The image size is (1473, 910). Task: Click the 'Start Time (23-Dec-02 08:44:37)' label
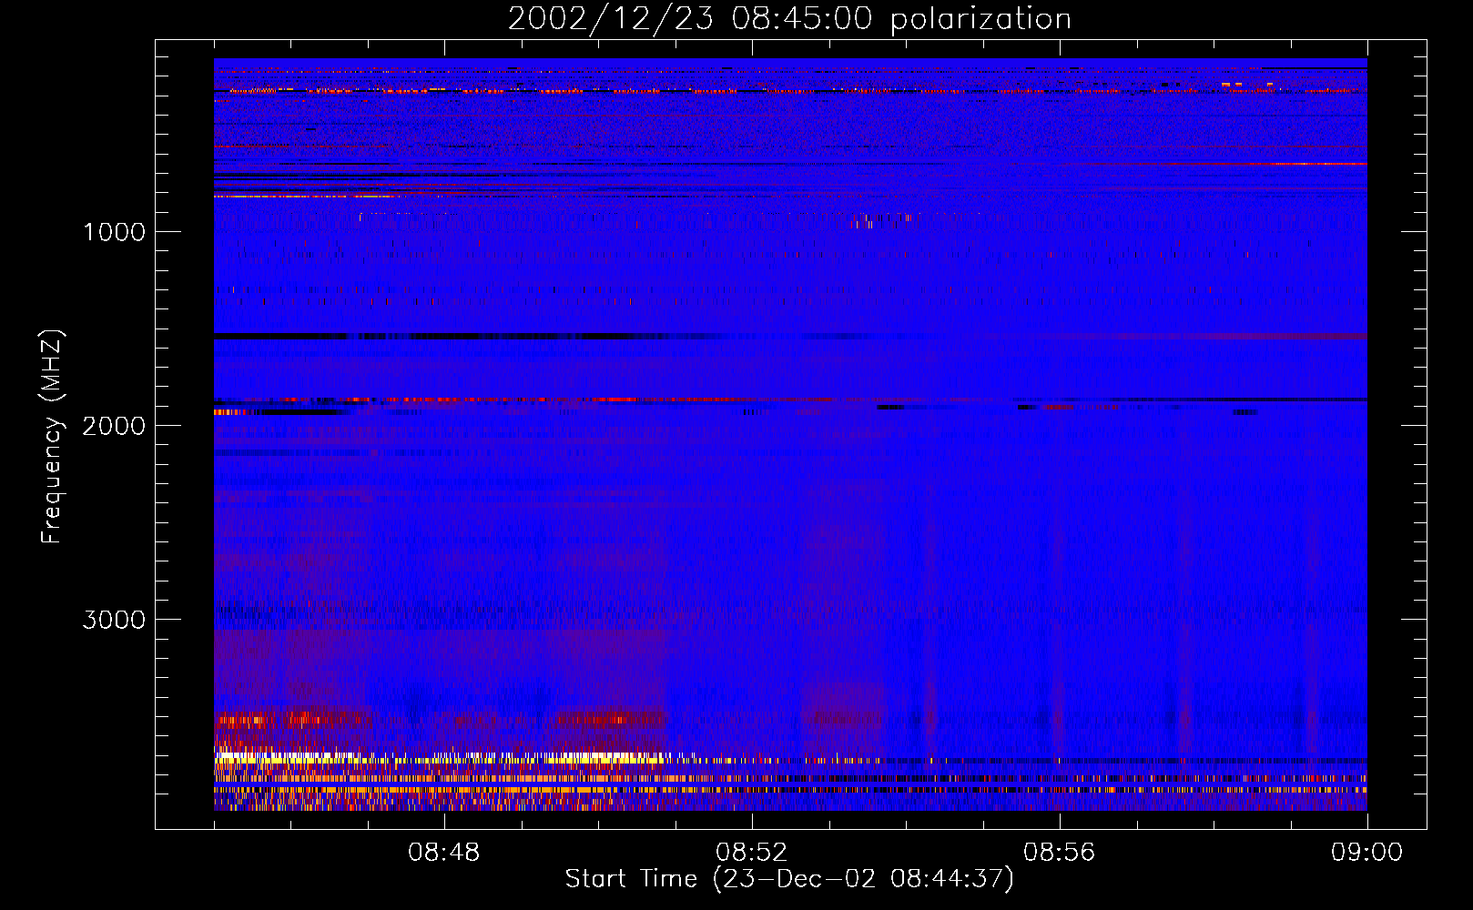tap(789, 879)
